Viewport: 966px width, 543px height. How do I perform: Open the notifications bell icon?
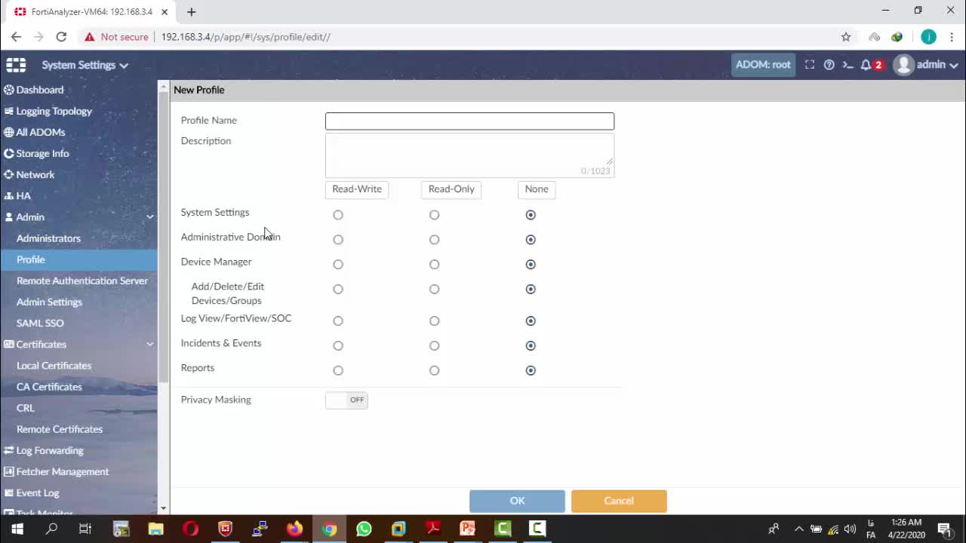coord(866,65)
